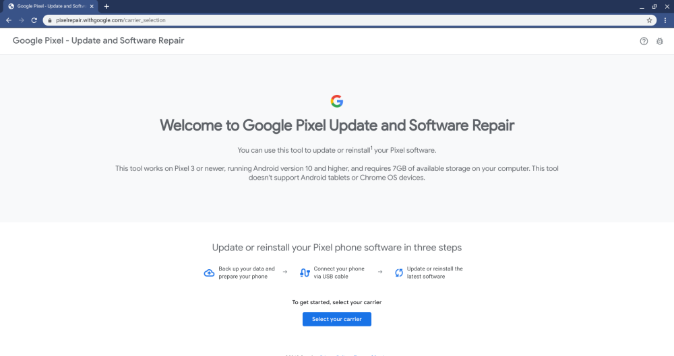
Task: Click the reinstall footnote superscript
Action: point(371,147)
